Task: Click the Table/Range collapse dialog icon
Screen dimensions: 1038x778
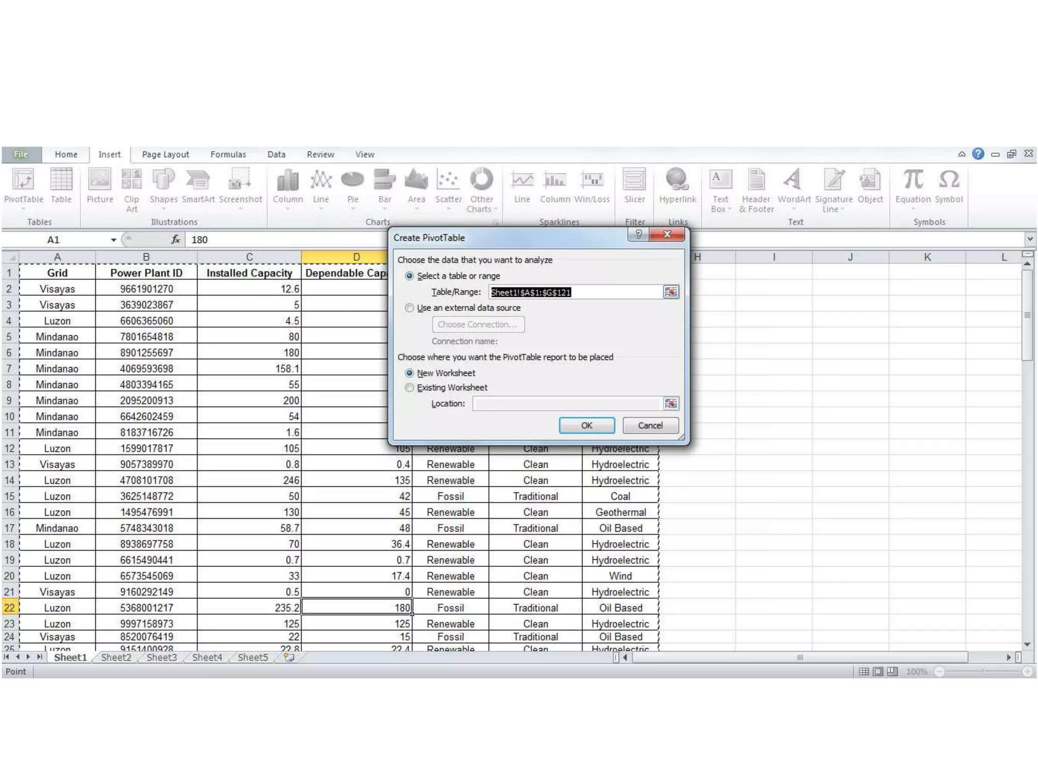Action: pos(671,292)
